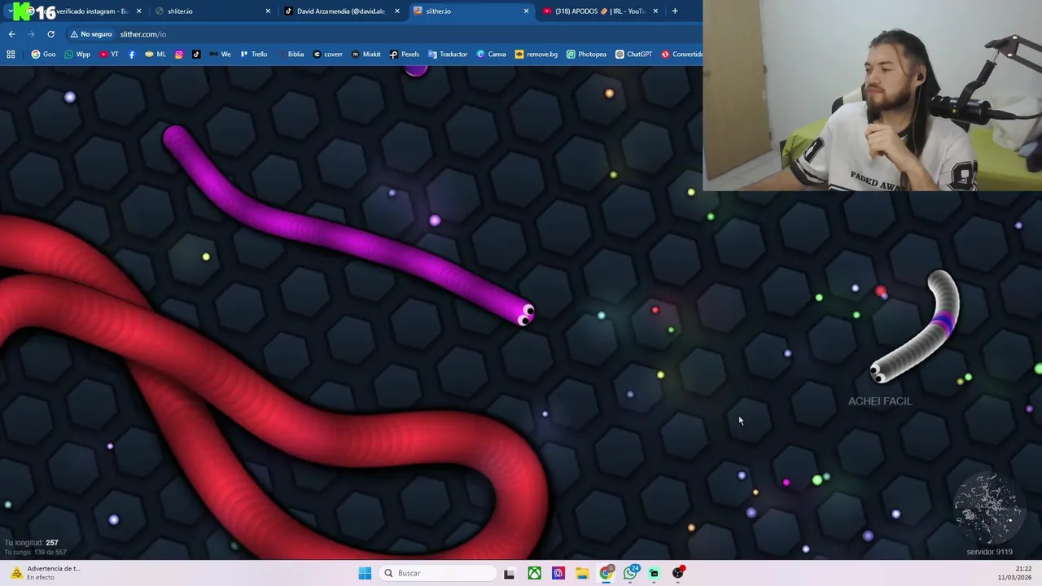Open the coverr bookmark
Viewport: 1042px width, 586px height.
pyautogui.click(x=327, y=55)
